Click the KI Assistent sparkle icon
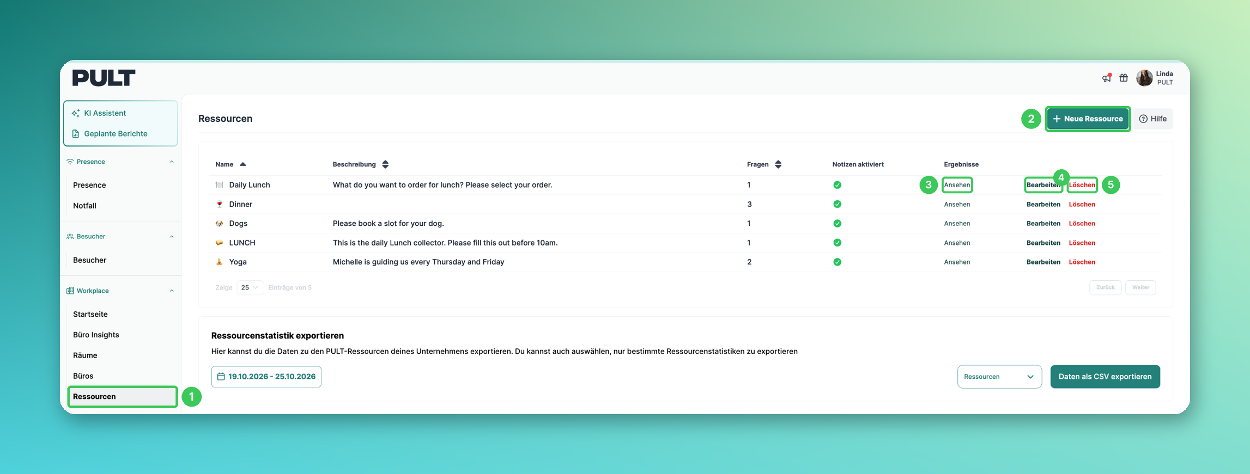The image size is (1250, 474). [x=76, y=113]
